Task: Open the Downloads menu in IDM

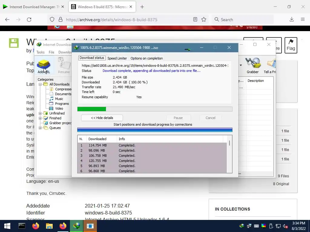Action: (x=65, y=52)
